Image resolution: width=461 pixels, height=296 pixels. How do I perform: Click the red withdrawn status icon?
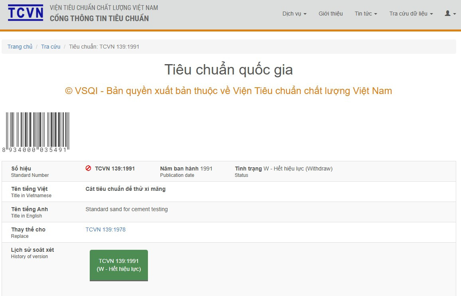click(x=88, y=168)
